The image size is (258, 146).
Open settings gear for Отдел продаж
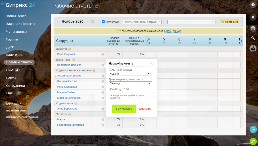coord(76,104)
